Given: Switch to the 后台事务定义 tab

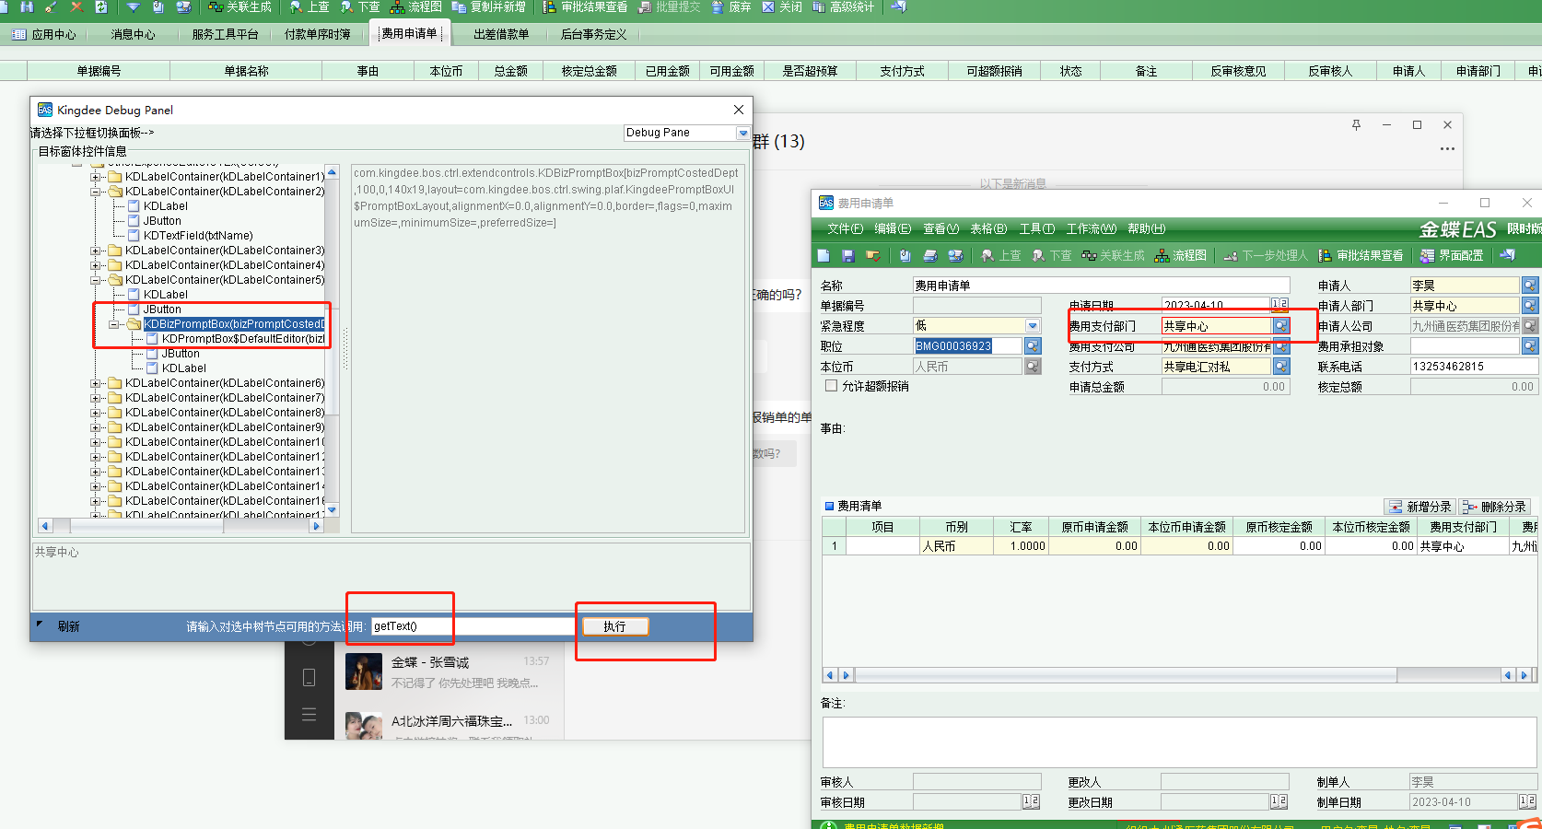Looking at the screenshot, I should (593, 34).
